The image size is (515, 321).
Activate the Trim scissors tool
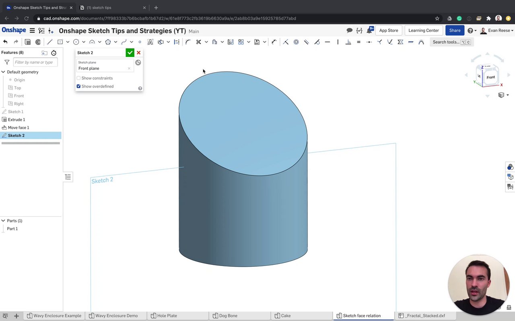[x=198, y=42]
